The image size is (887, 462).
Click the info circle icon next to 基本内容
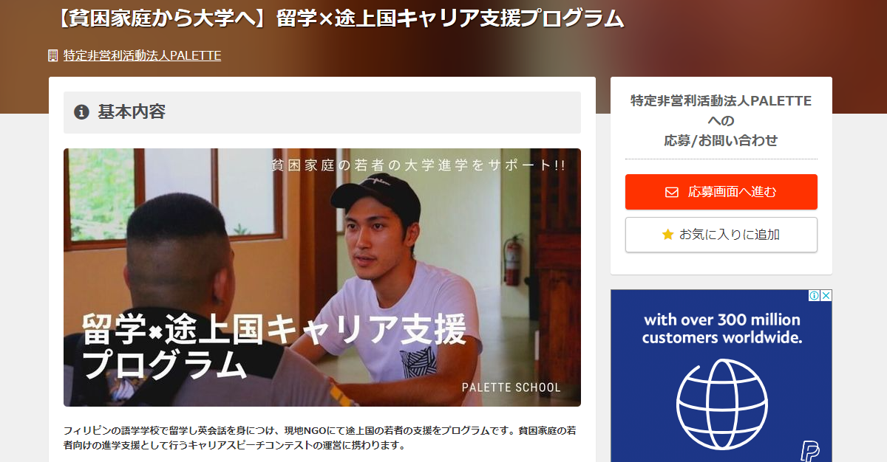click(x=81, y=112)
